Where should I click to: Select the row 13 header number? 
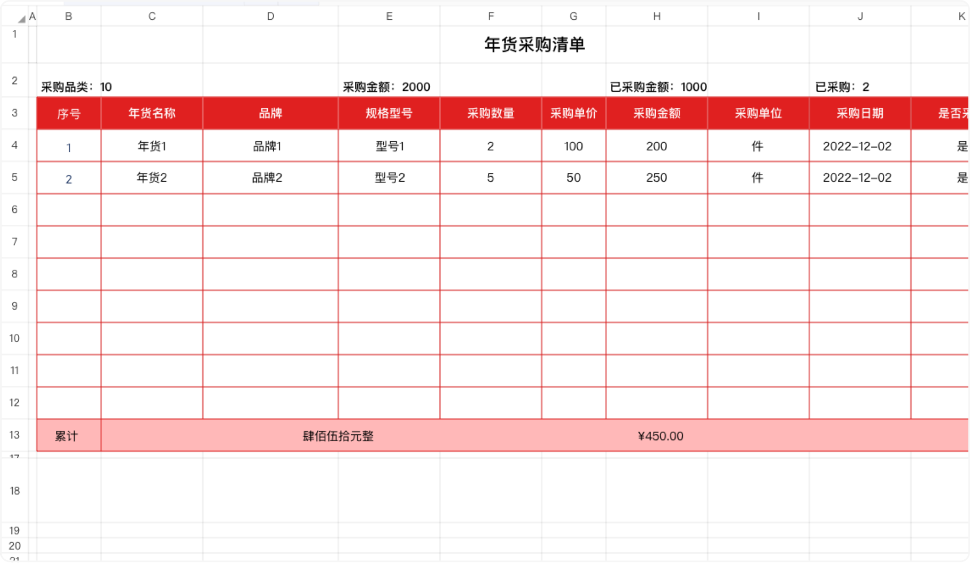[14, 435]
